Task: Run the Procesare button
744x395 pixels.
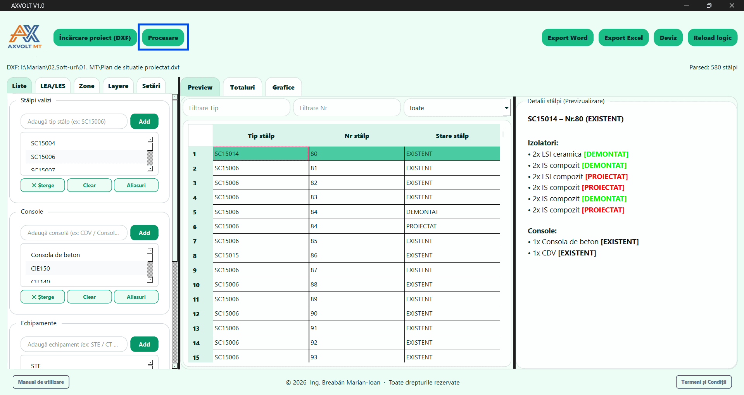Action: [163, 38]
